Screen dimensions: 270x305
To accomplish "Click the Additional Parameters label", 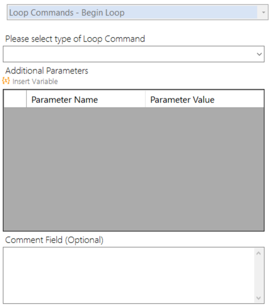I will (x=47, y=71).
